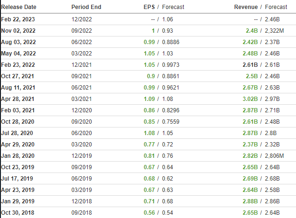Image resolution: width=296 pixels, height=218 pixels.
Task: Select the Nov 02, 2022 release date
Action: [x=18, y=30]
